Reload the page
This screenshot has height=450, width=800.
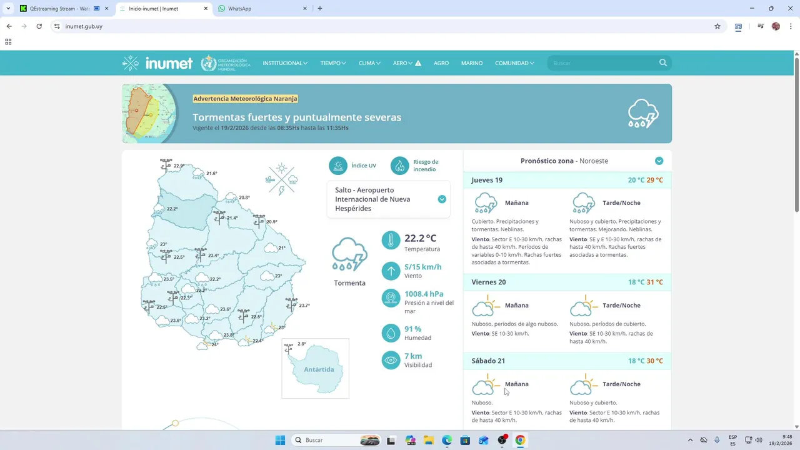click(x=39, y=26)
